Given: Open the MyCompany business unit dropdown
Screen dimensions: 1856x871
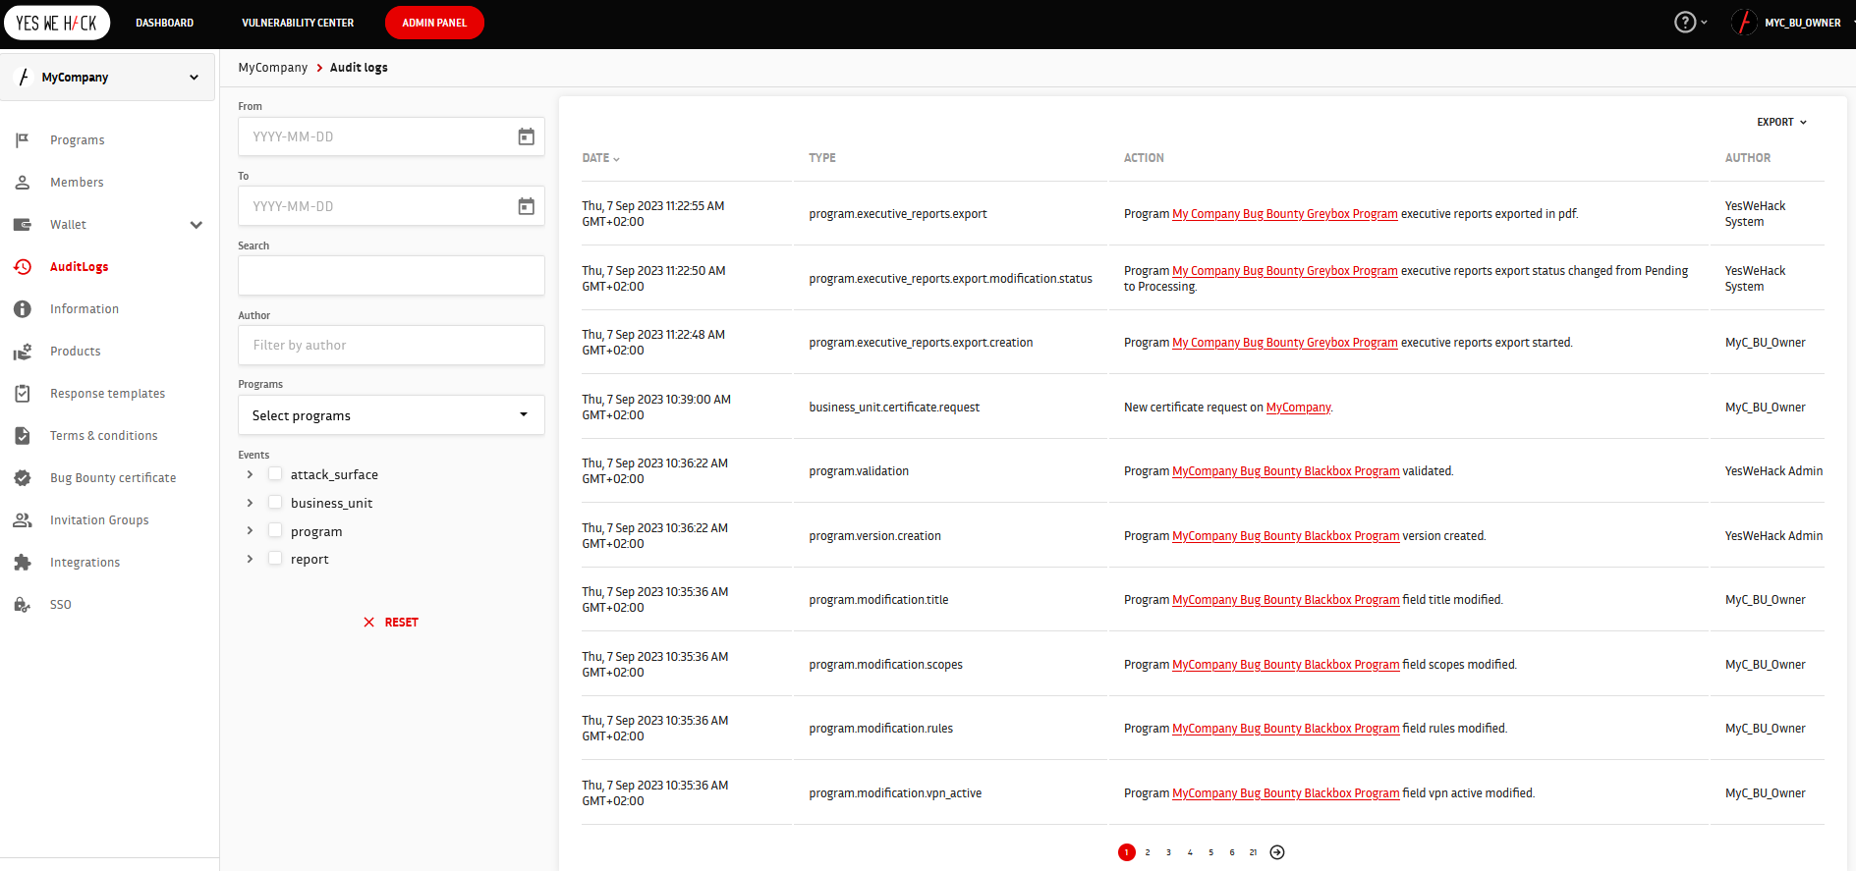Looking at the screenshot, I should [108, 77].
